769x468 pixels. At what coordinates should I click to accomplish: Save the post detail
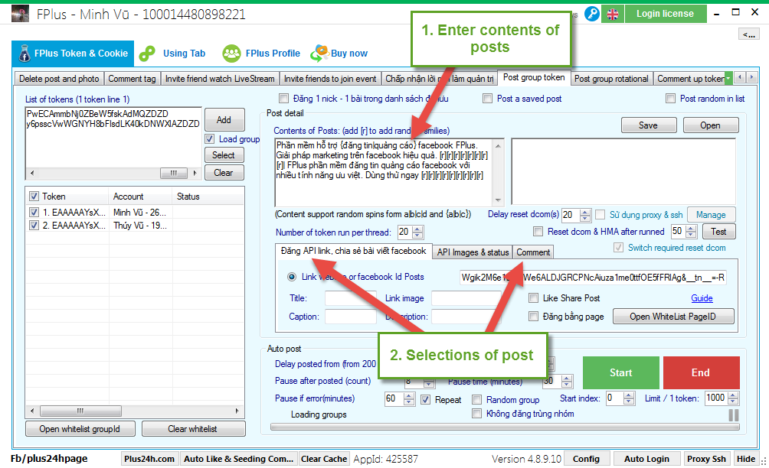tap(648, 125)
